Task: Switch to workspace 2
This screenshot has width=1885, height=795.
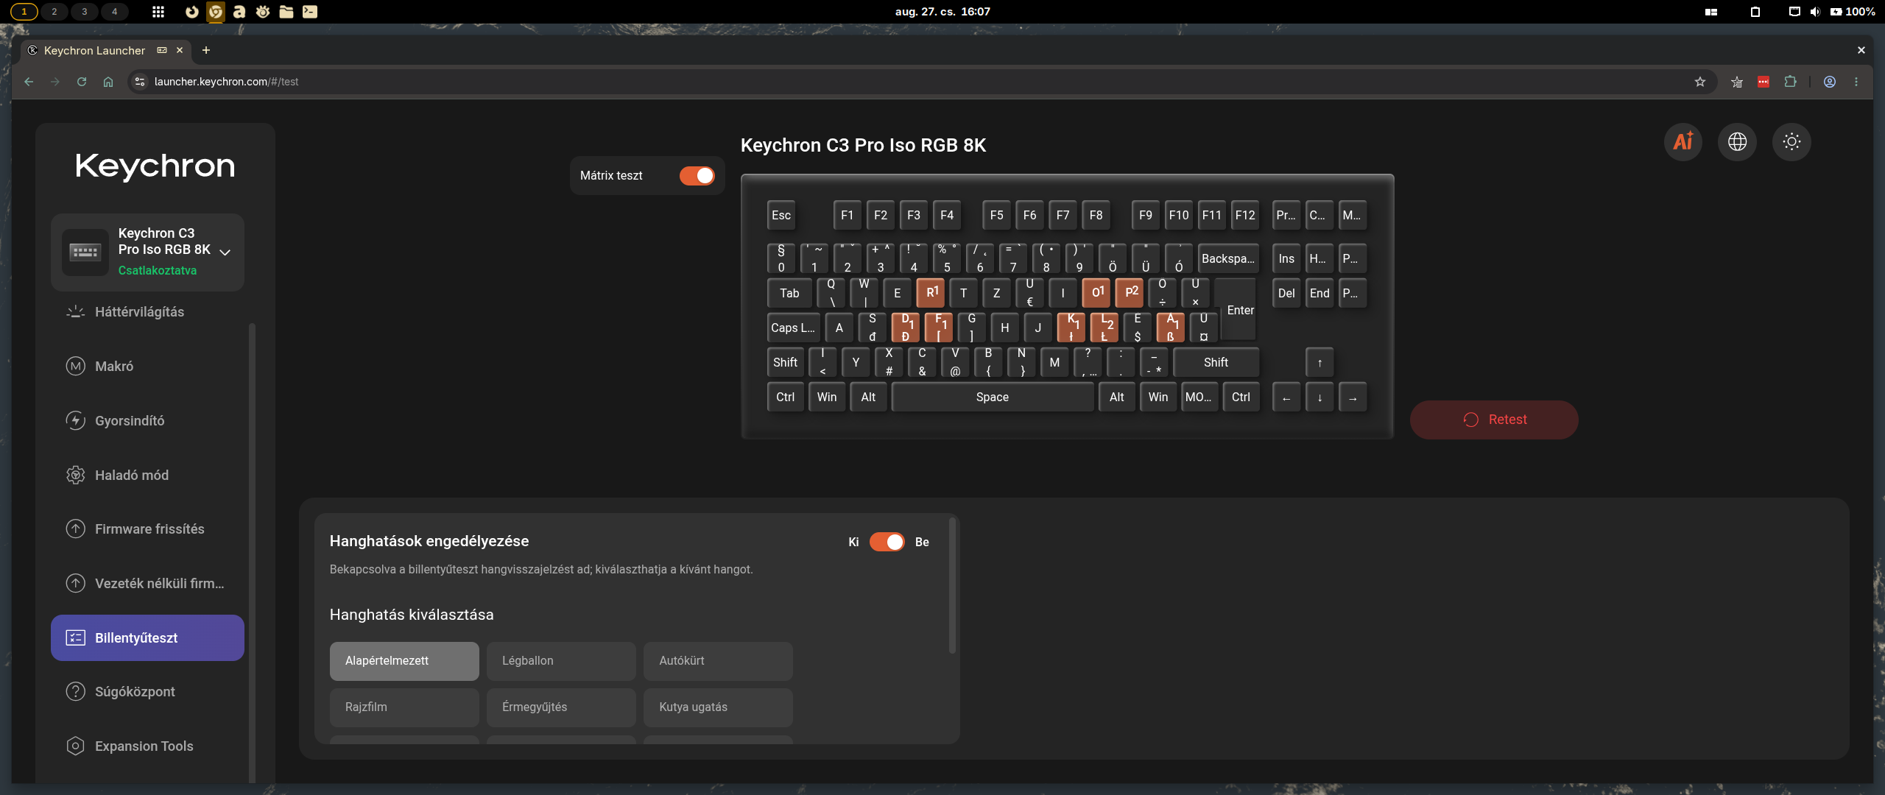Action: 54,12
